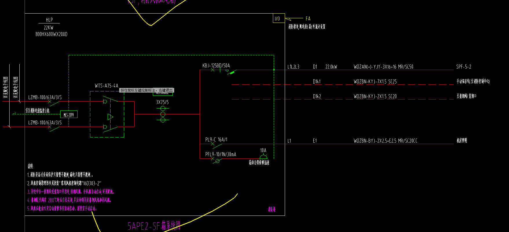Select the 10A socket rating text

coord(263,150)
